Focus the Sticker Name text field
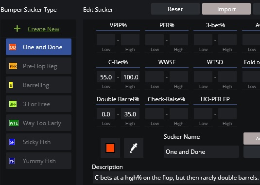Viewport: 260px width, 185px height. (x=201, y=151)
